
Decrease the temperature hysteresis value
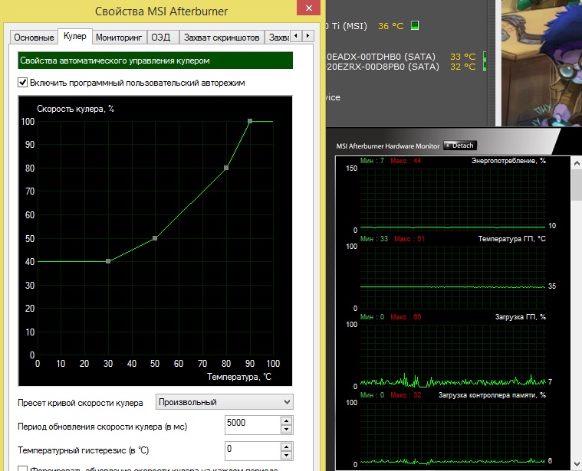[x=286, y=456]
